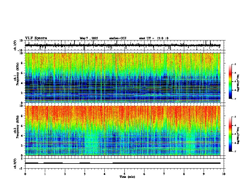This screenshot has width=252, height=195.
Task: Click the 'VLF Spectra' title text
Action: [36, 38]
